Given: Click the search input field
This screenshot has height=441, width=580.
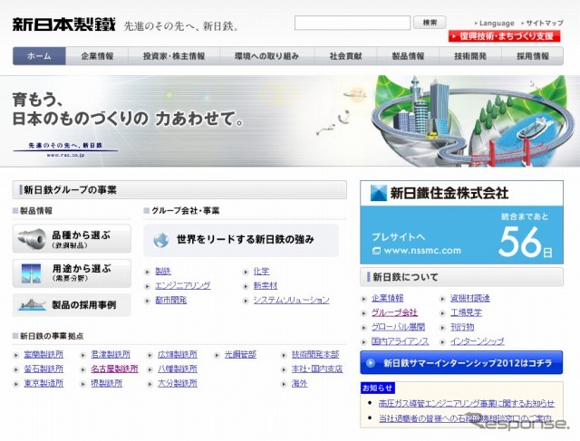Looking at the screenshot, I should point(353,23).
